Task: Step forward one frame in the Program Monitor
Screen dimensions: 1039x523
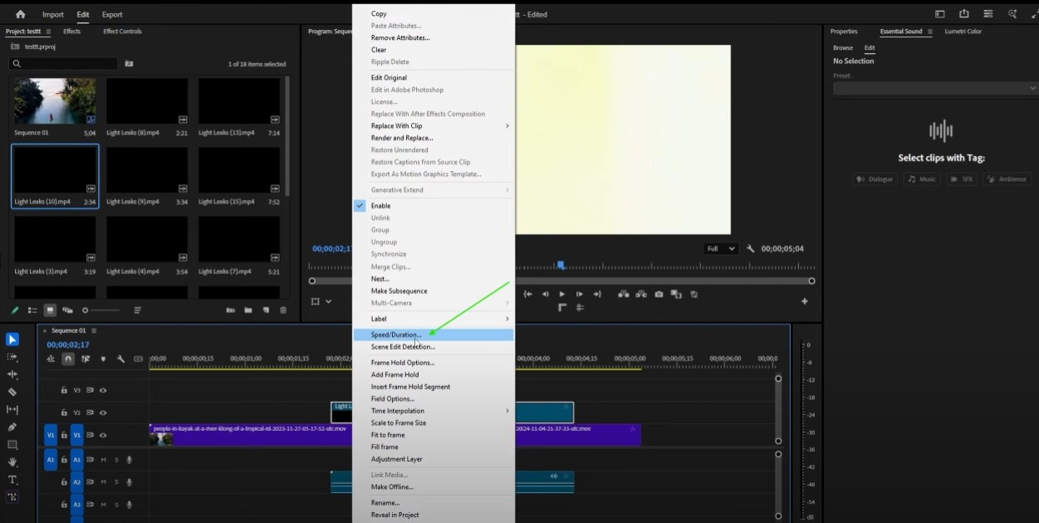Action: (x=579, y=294)
